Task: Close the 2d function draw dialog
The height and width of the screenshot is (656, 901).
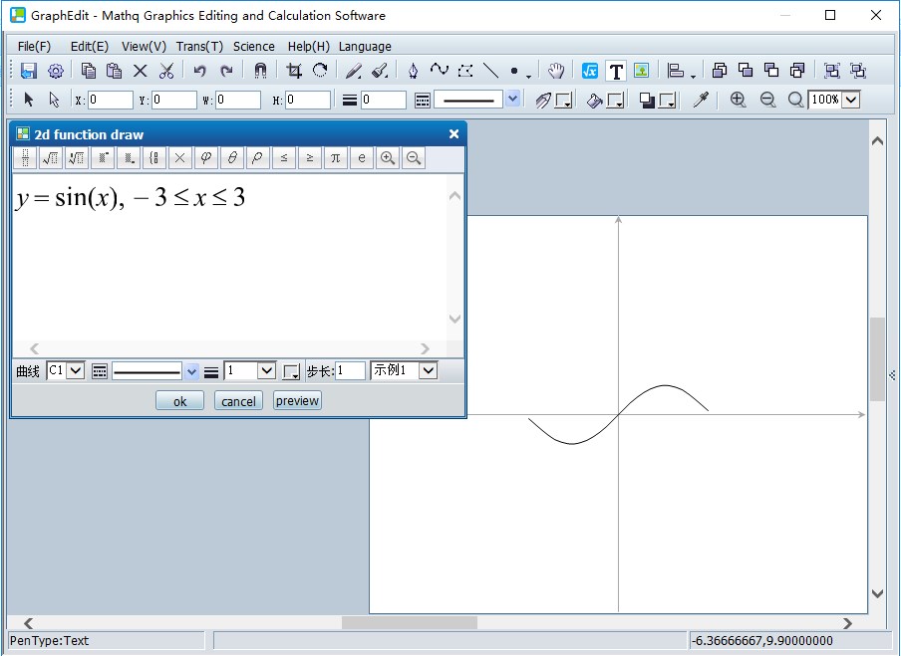Action: pos(453,134)
